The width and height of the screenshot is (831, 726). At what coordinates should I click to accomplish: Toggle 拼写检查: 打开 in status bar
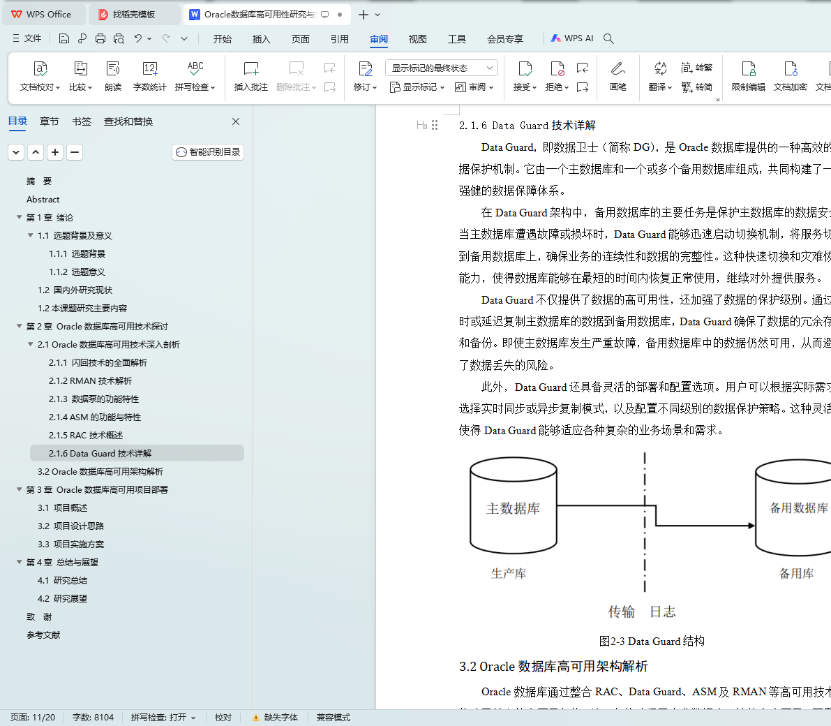coord(163,718)
